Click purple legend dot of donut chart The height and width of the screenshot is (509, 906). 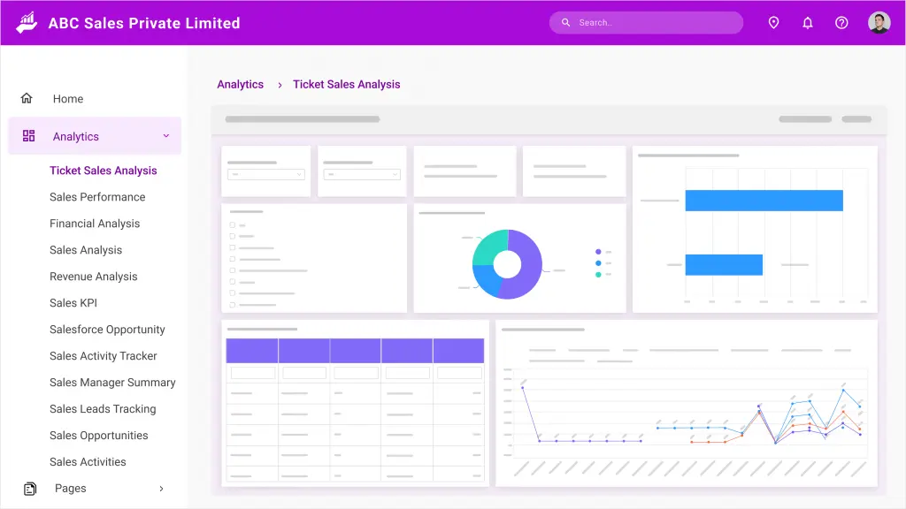click(x=598, y=252)
